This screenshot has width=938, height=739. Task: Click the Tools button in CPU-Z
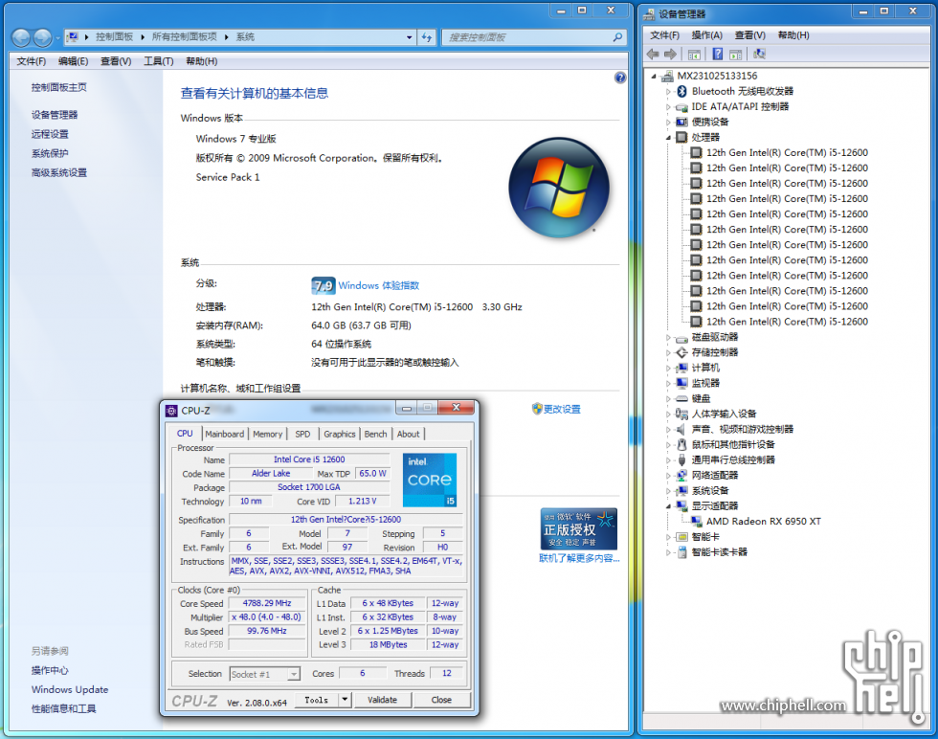point(317,700)
